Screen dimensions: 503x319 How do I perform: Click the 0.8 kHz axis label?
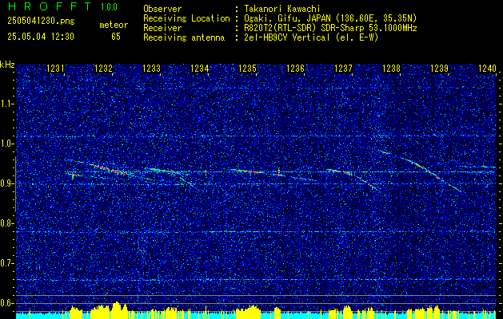pos(6,223)
